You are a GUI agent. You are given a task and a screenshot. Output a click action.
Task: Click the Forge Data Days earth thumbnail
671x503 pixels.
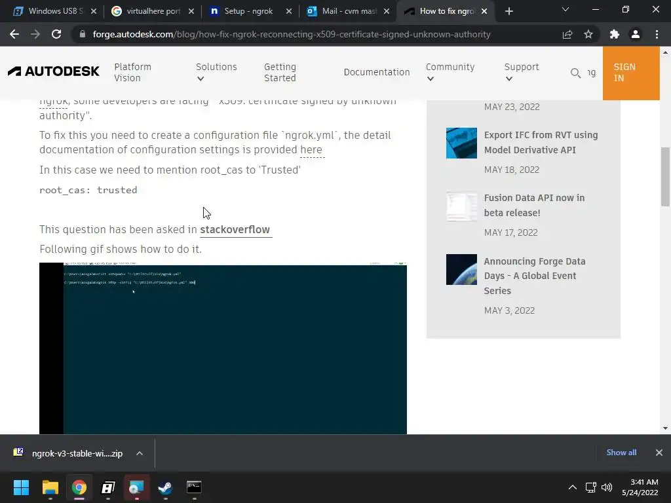(x=461, y=269)
